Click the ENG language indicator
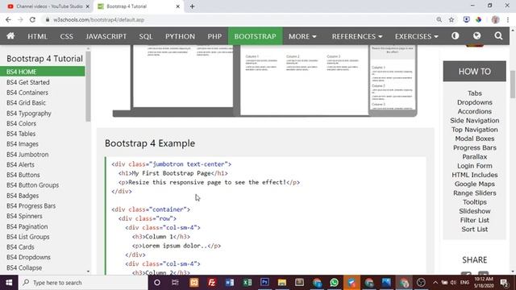This screenshot has height=290, width=516. [x=464, y=283]
